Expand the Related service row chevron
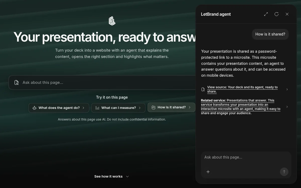Screen dimensions: 301x188 click(x=287, y=107)
